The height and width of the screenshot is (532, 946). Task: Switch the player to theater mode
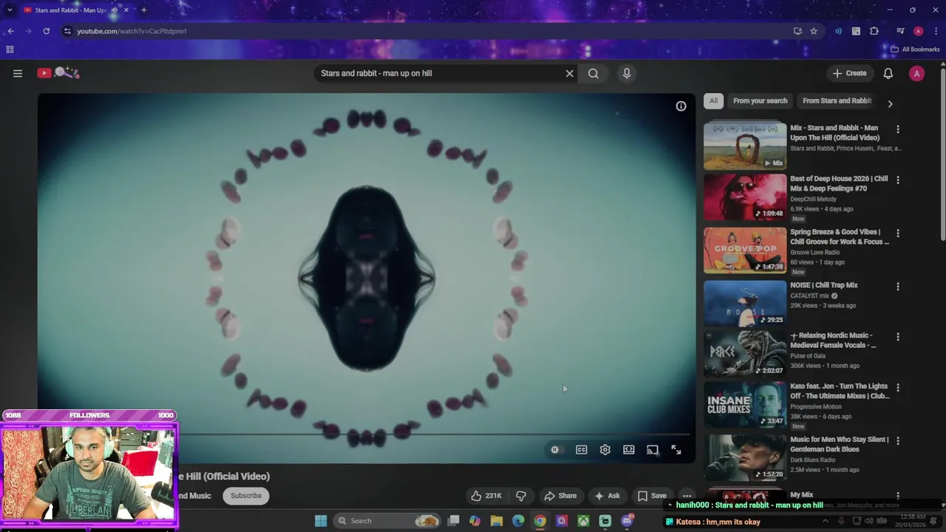tap(629, 449)
